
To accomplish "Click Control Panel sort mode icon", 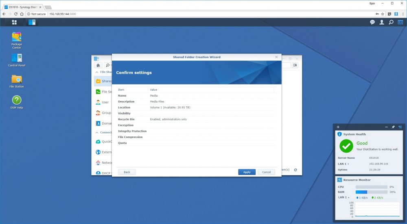I will (x=295, y=65).
